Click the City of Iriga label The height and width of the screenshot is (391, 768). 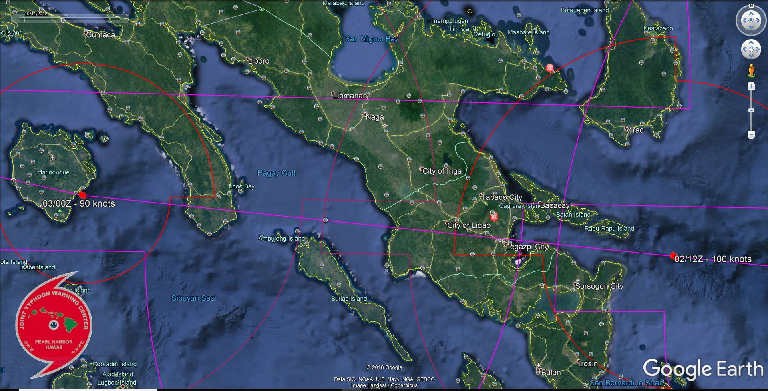(442, 171)
